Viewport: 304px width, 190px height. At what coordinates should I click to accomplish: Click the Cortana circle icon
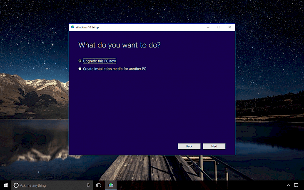coord(16,185)
